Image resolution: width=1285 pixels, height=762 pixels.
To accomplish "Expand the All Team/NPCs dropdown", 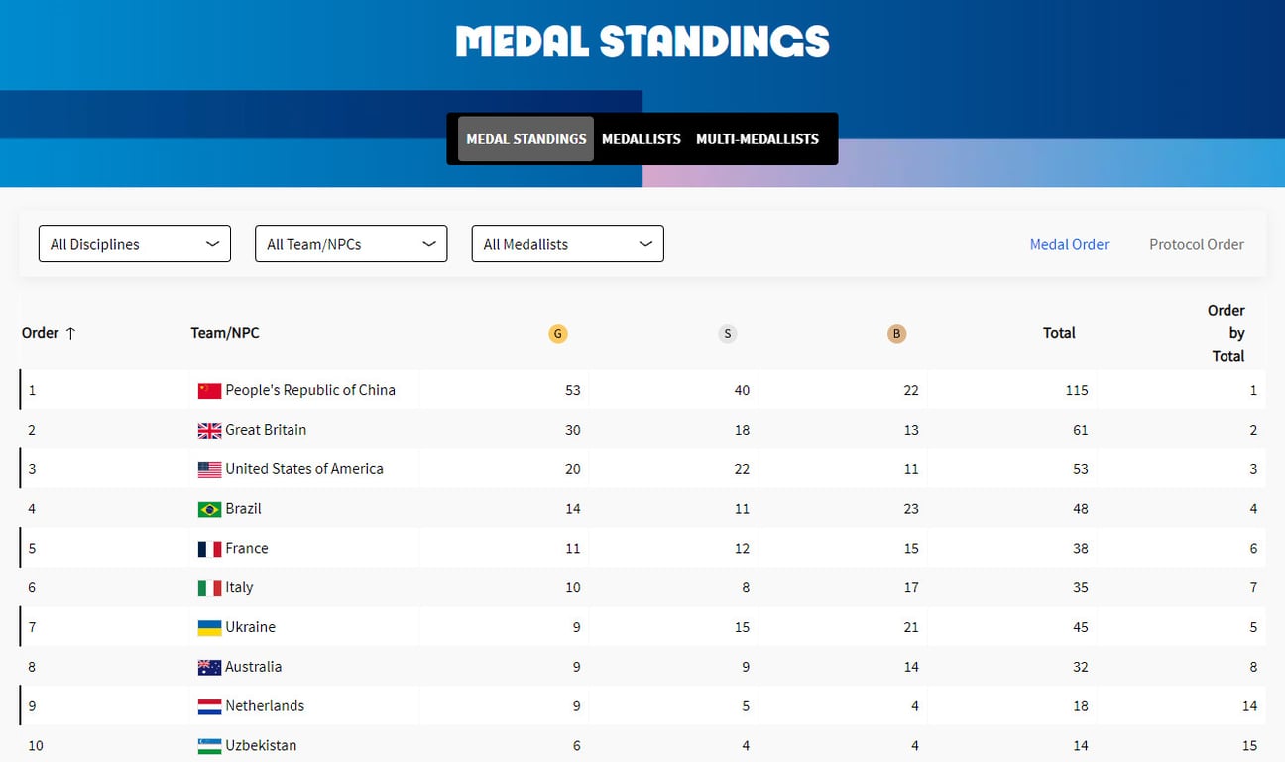I will coord(351,244).
